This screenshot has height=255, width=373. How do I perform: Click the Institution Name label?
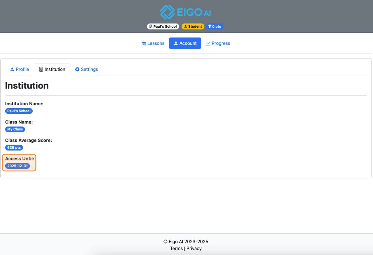[x=24, y=104]
